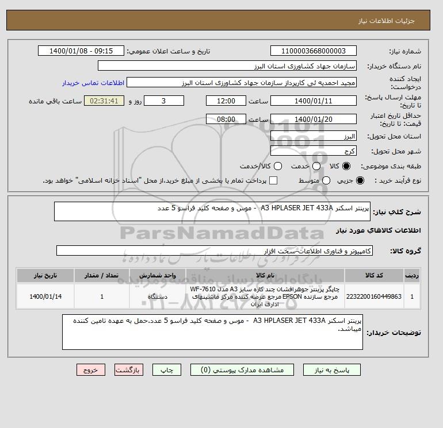The height and width of the screenshot is (428, 443).
Task: Click the کد کالا column header
Action: pos(374,275)
